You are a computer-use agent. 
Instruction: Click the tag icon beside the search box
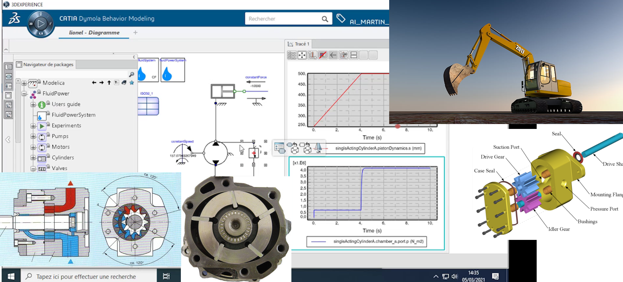341,19
